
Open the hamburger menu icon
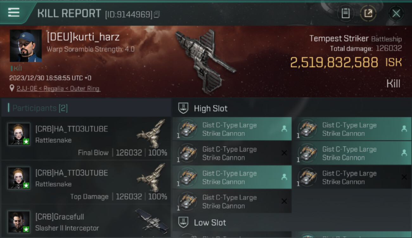click(x=14, y=13)
